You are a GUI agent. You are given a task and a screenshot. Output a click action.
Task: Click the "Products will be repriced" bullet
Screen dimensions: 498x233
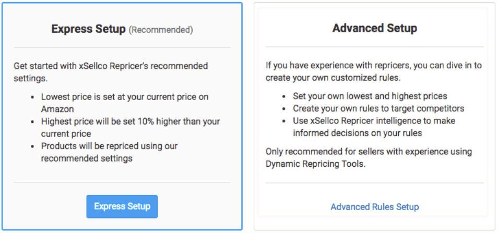(x=110, y=152)
